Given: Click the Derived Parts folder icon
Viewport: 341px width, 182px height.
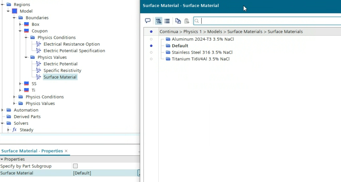Looking at the screenshot, I should [x=9, y=117].
